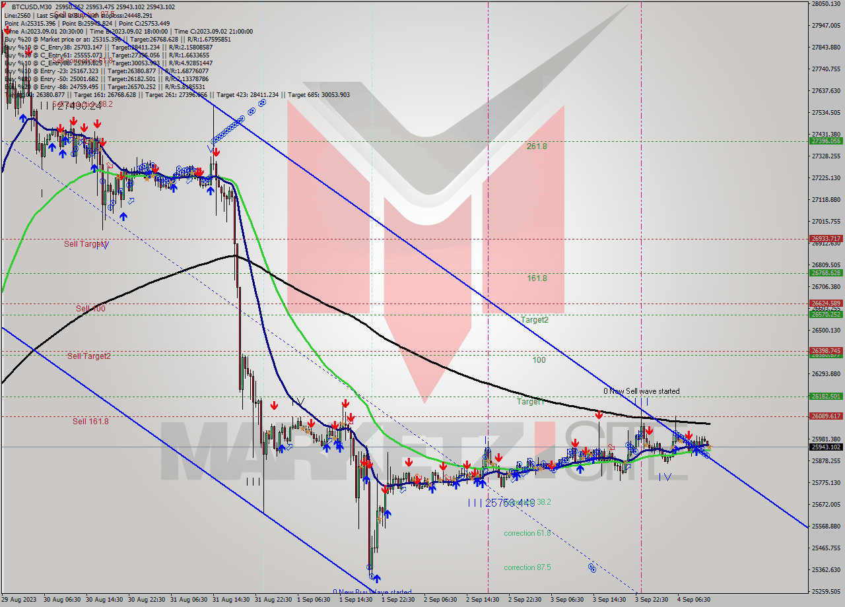Click the 27947.200 price axis value
Screen dimensions: 845x607
tap(825, 26)
